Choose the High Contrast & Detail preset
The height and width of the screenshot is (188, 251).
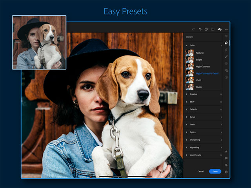[x=207, y=73]
